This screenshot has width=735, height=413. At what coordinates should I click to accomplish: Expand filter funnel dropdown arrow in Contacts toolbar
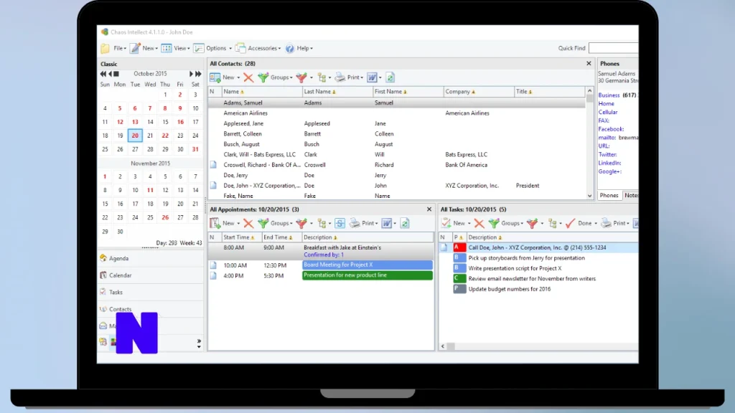point(312,77)
